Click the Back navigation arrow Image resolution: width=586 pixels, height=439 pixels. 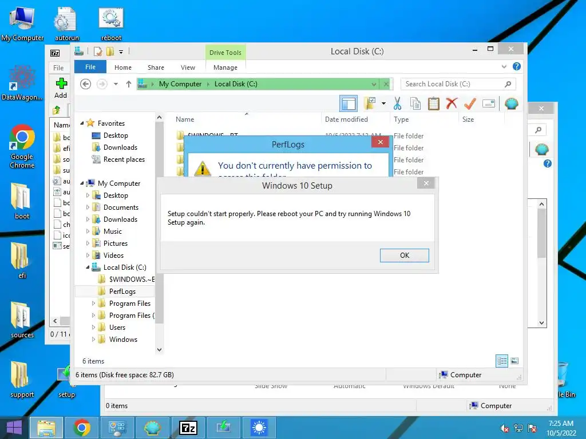(86, 84)
